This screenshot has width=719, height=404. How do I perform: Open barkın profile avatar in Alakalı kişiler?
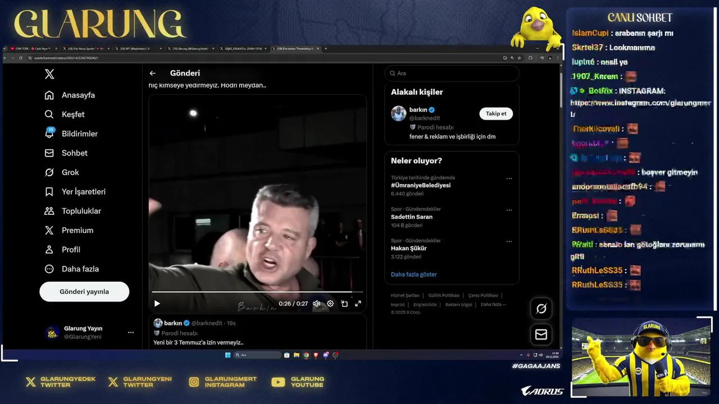(399, 113)
